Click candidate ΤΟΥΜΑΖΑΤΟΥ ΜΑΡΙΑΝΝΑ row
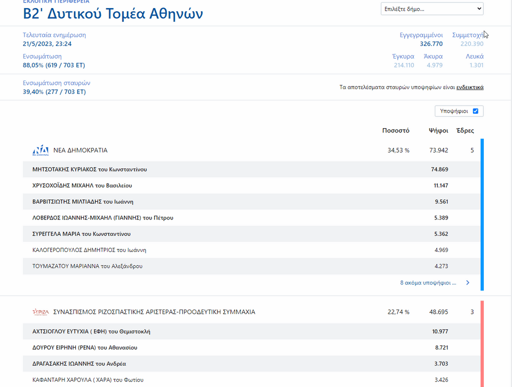 point(251,266)
